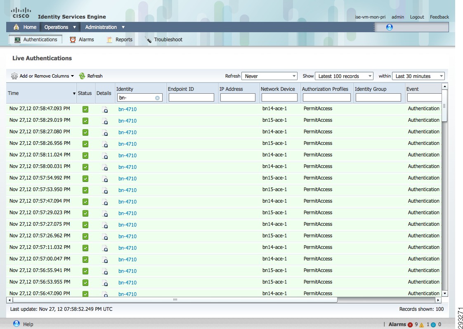Screen dimensions: 463x329
Task: Open details icon for 07:57:54.992 PM row
Action: (x=105, y=178)
